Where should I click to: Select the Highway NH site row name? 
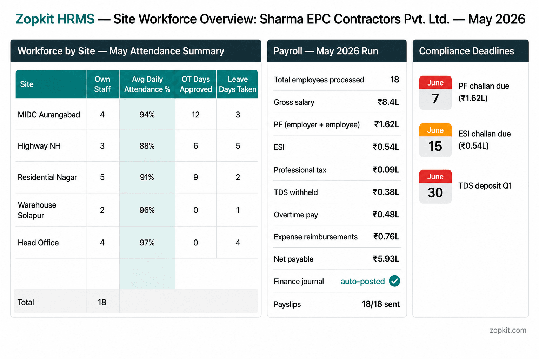pyautogui.click(x=39, y=146)
